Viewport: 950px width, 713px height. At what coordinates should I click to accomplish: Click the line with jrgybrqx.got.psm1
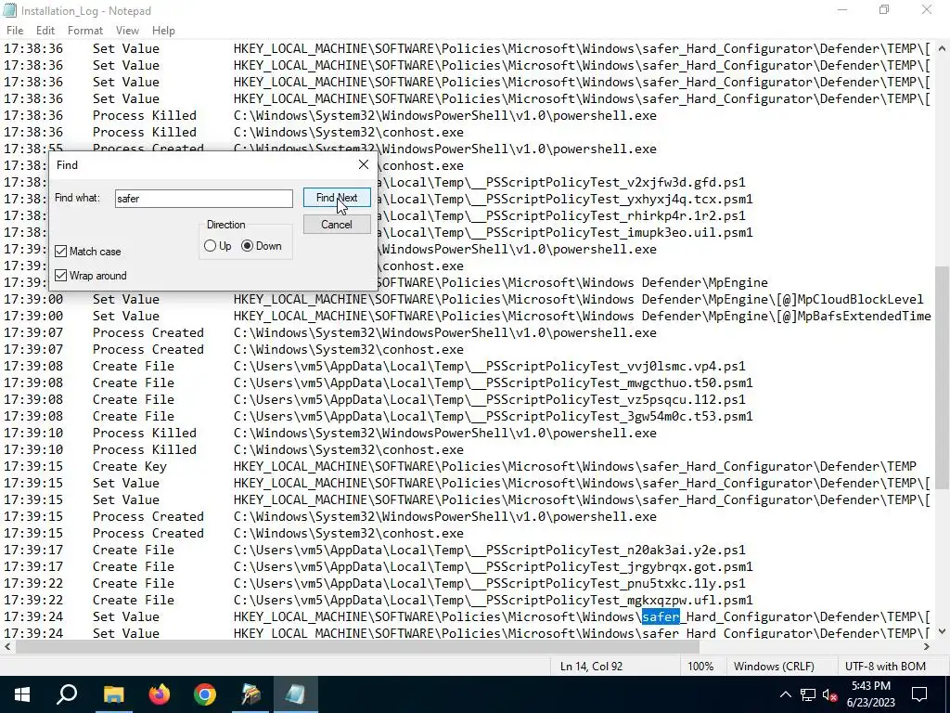pos(379,566)
